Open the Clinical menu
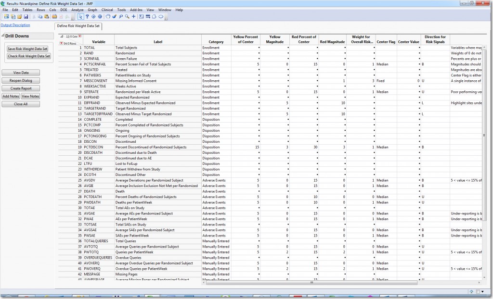Image resolution: width=493 pixels, height=299 pixels. point(107,10)
